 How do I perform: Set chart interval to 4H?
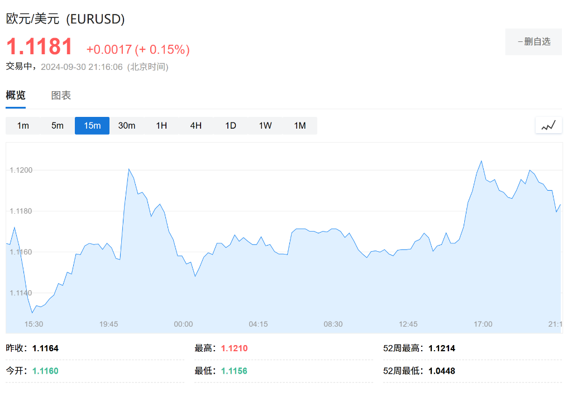196,125
